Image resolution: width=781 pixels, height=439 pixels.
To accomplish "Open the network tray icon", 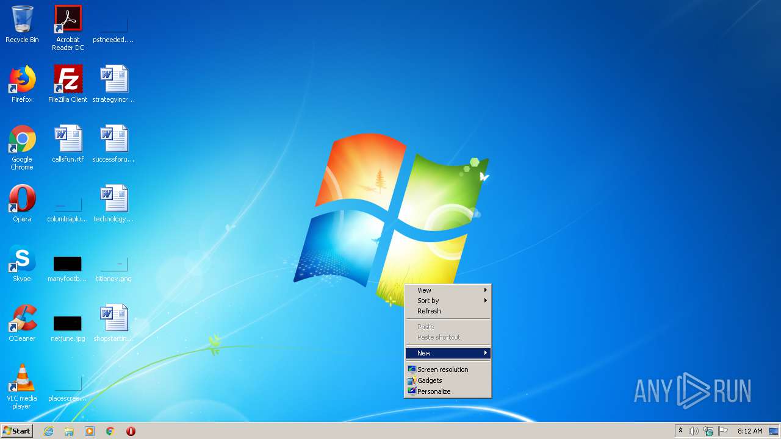I will (x=708, y=431).
